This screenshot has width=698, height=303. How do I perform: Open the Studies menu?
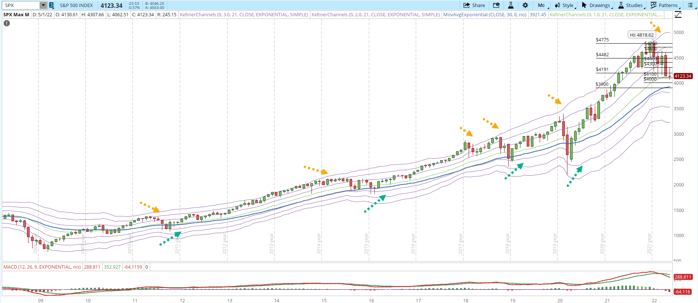pos(631,5)
